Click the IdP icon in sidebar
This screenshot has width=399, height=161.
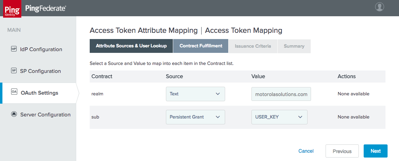click(14, 49)
